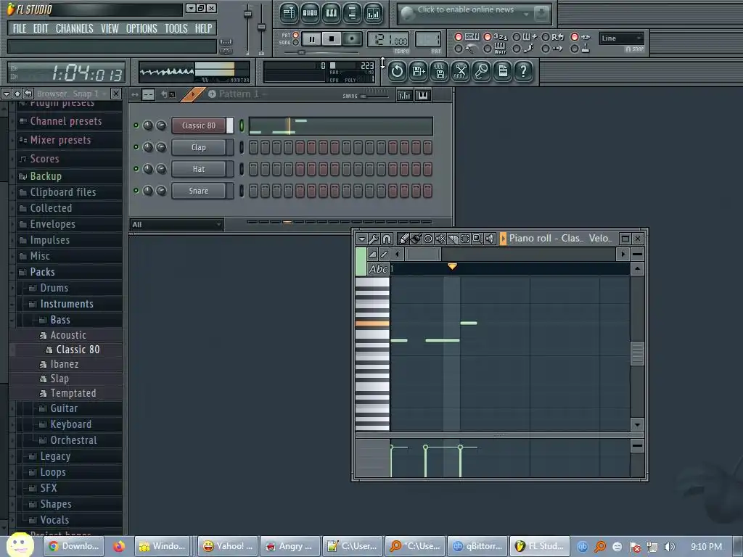
Task: Choose the zoom tool in Piano roll
Action: pyautogui.click(x=477, y=238)
